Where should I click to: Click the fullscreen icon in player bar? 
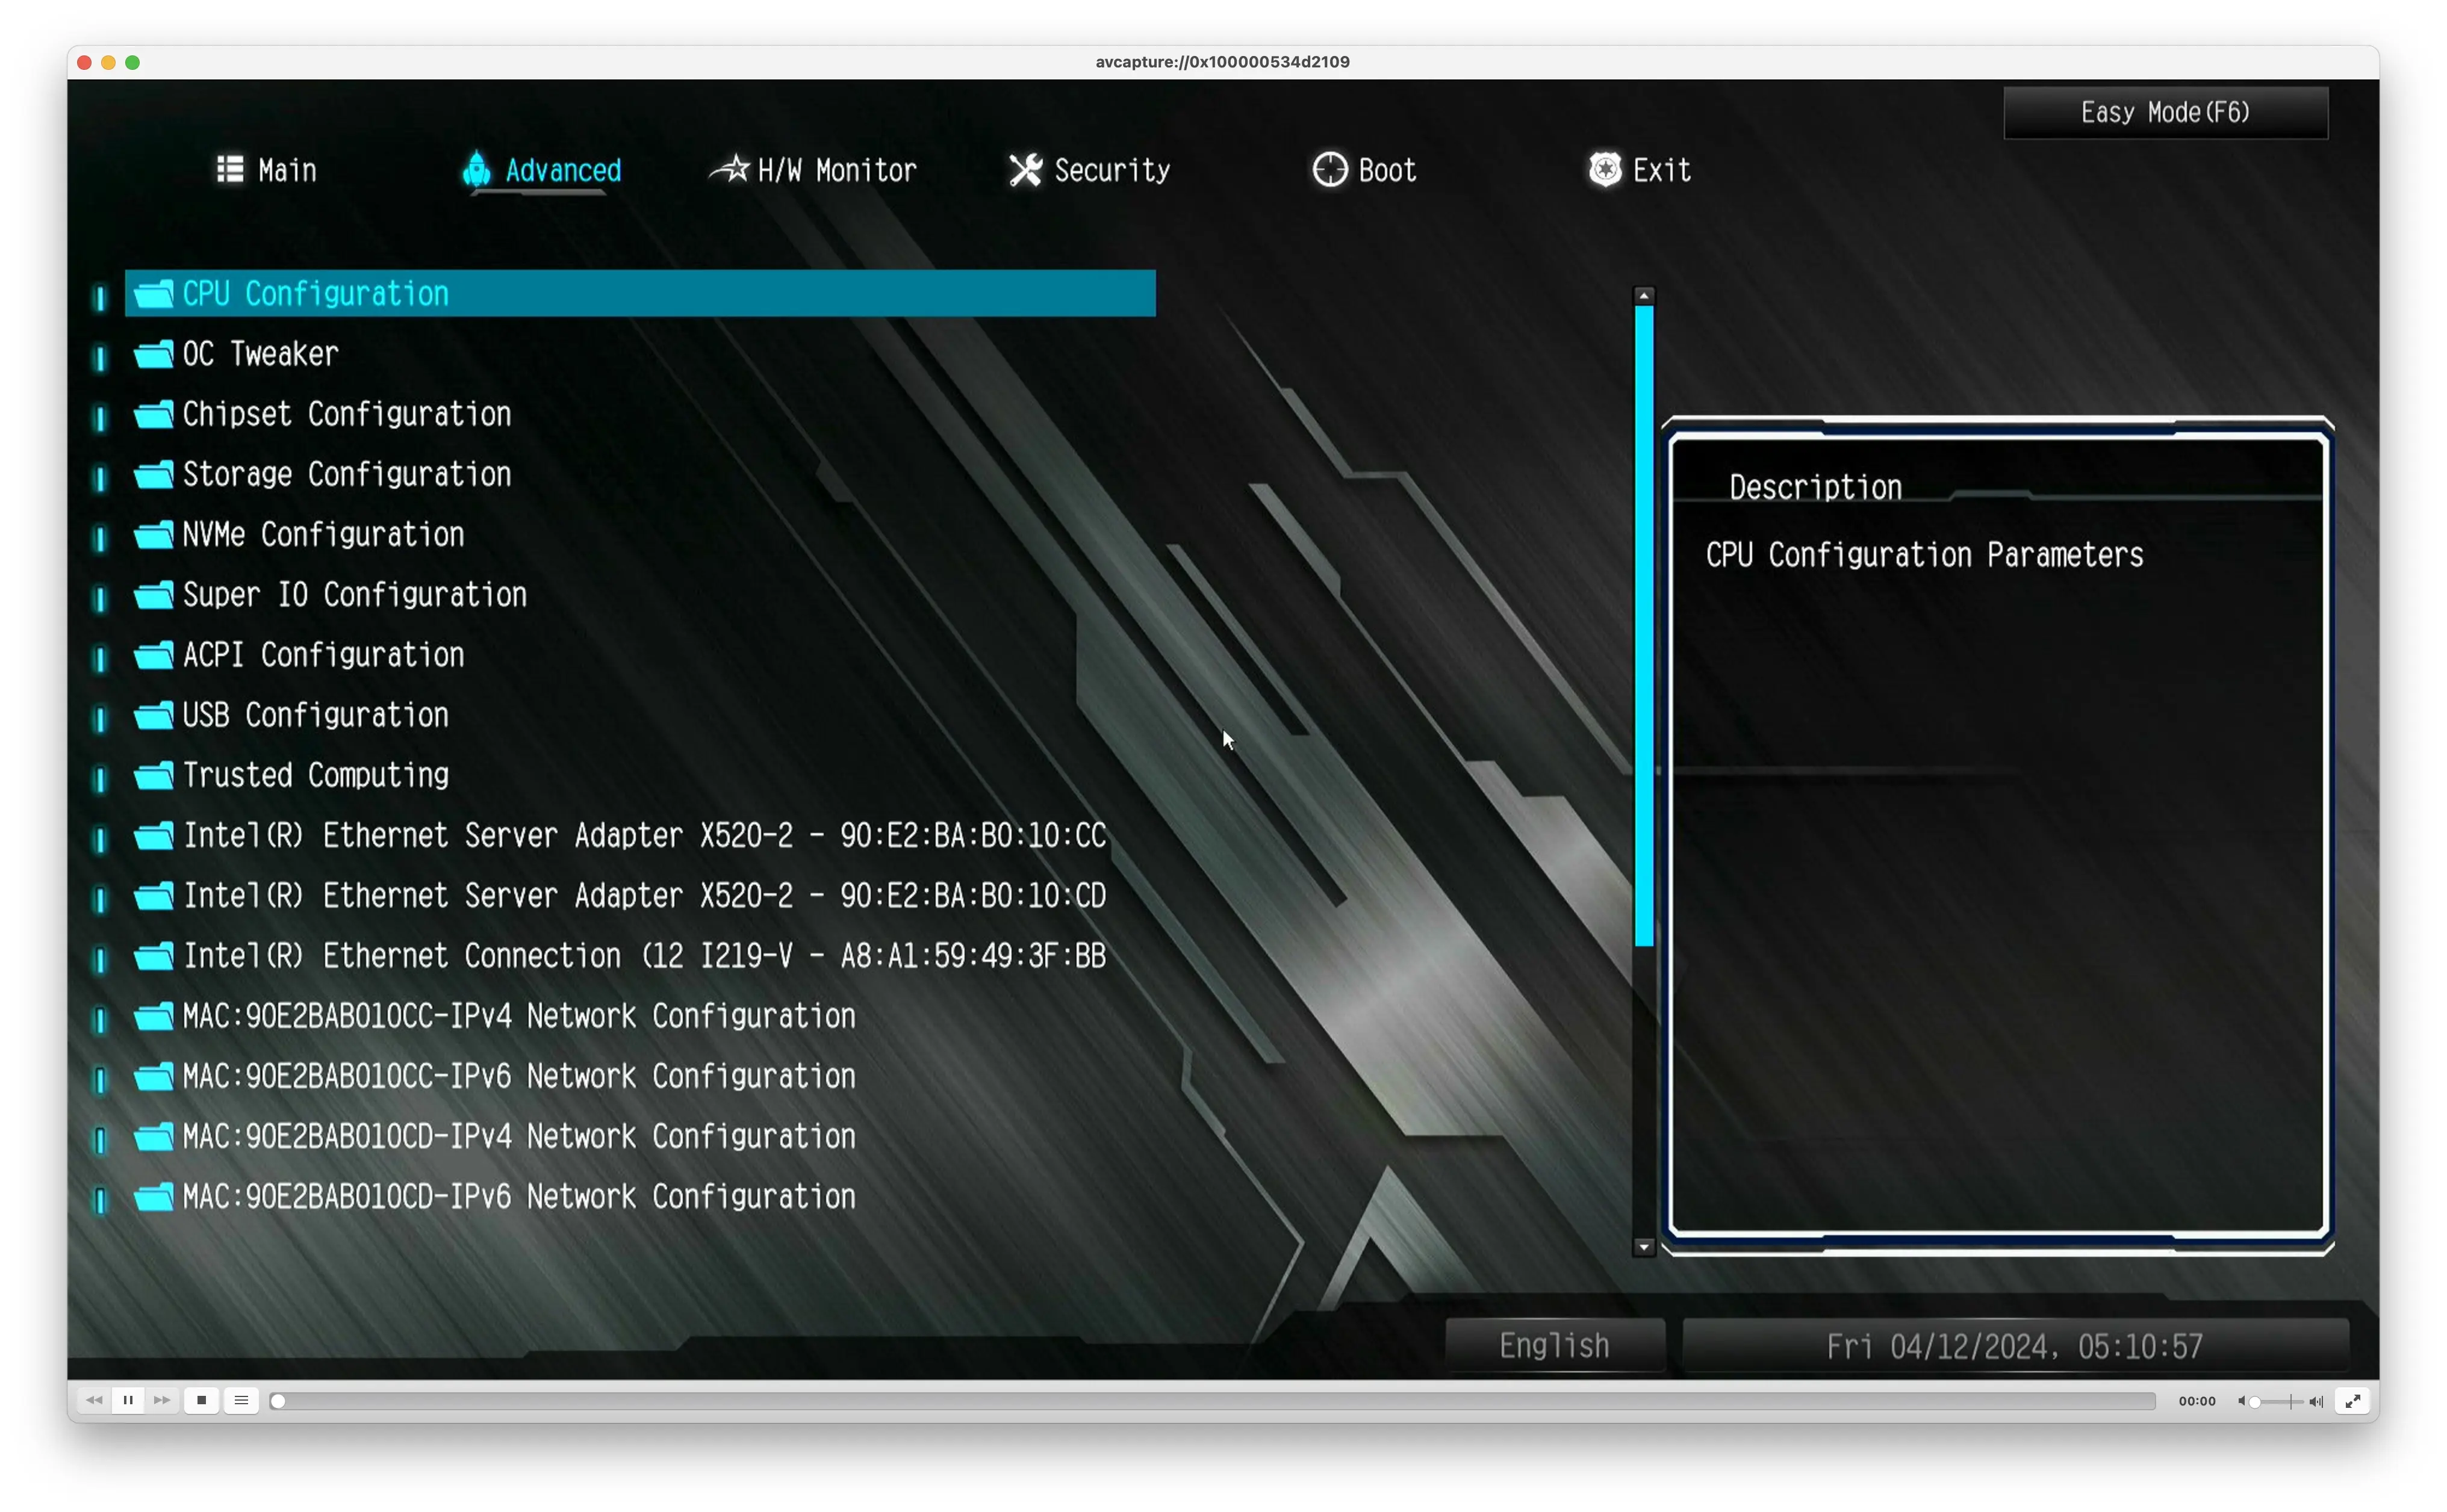(2352, 1401)
